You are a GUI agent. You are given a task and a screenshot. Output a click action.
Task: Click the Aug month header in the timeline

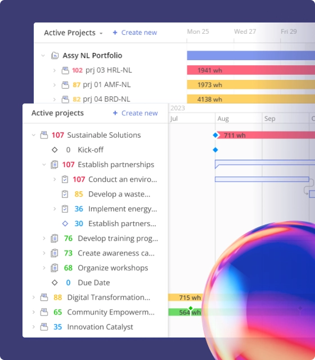coord(223,119)
